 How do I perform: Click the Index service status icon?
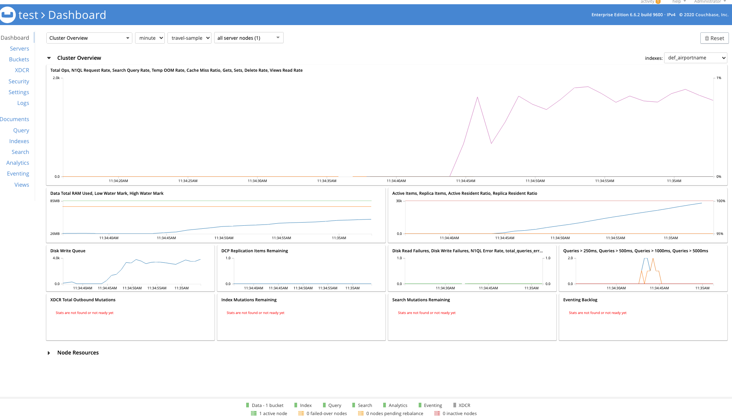click(296, 405)
